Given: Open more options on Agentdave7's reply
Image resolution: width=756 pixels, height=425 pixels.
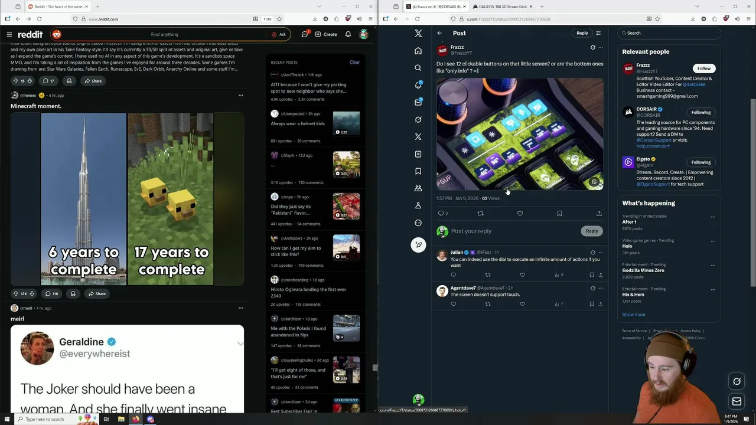Looking at the screenshot, I should (x=601, y=289).
